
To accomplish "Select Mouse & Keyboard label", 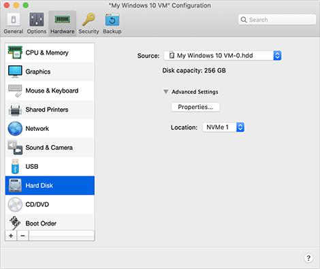I will [x=52, y=91].
